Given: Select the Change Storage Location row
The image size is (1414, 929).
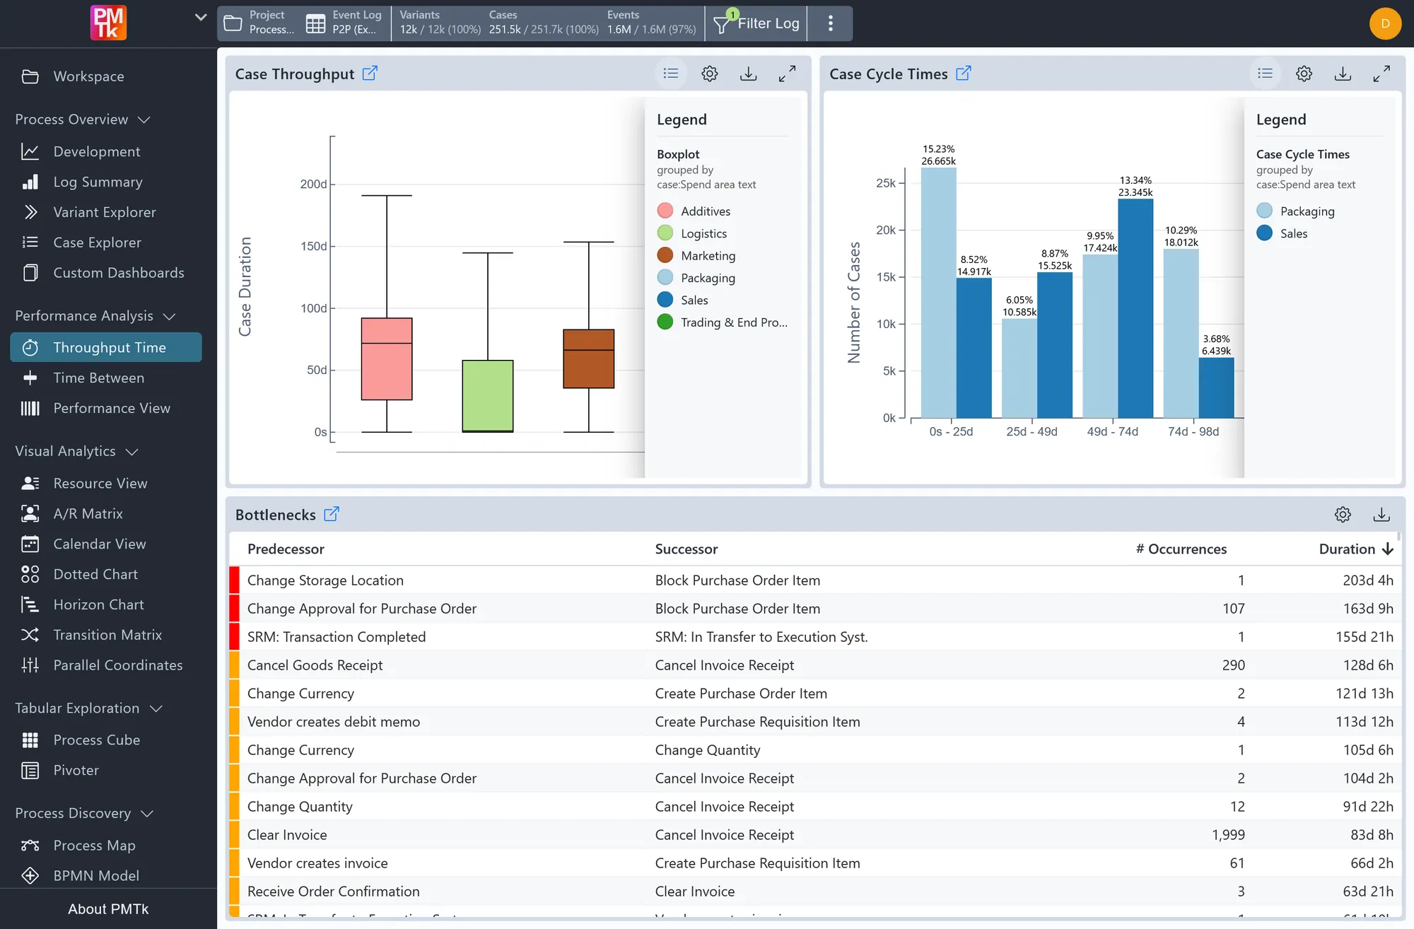Looking at the screenshot, I should point(813,580).
